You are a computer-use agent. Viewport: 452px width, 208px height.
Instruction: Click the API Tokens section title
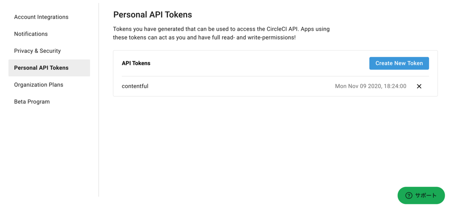[x=136, y=63]
